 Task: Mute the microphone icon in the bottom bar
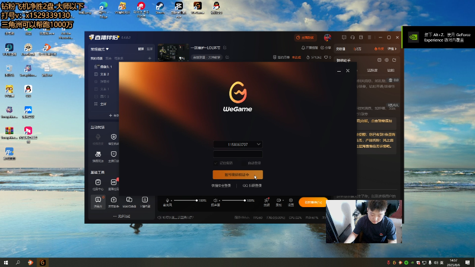pos(167,201)
